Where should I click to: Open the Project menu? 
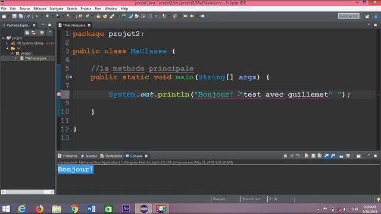(x=86, y=8)
